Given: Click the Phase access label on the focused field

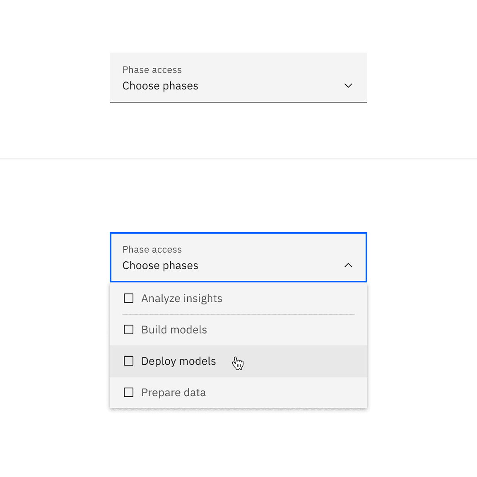Looking at the screenshot, I should tap(152, 249).
